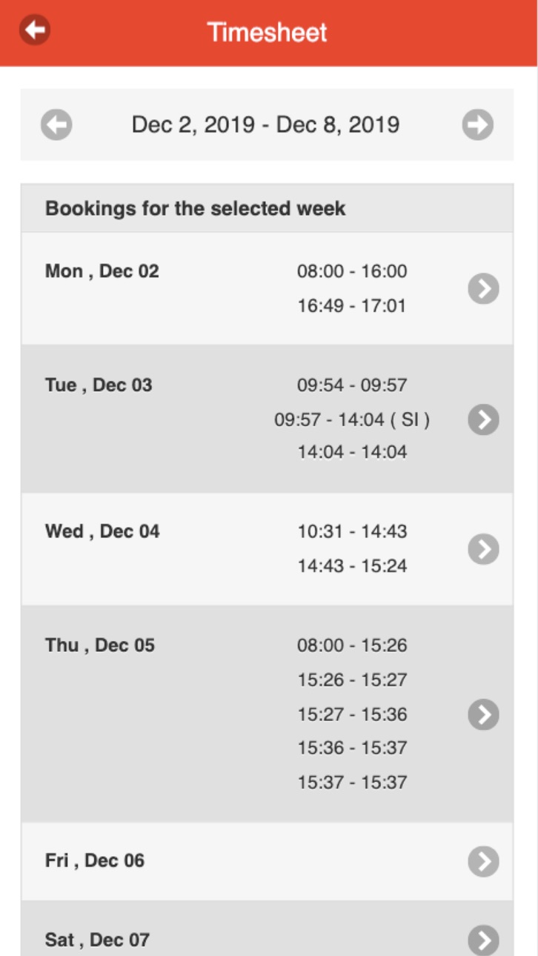Select the Mon, Dec 02 row label
The image size is (538, 956).
102,271
